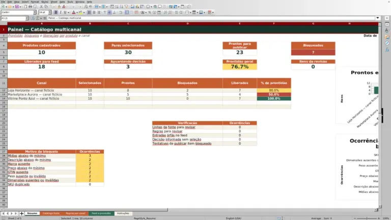391x220 pixels.
Task: Click the Sort ascending icon
Action: pyautogui.click(x=117, y=7)
